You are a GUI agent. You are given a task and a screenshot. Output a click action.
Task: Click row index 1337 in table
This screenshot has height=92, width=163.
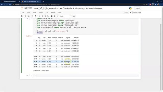click(x=35, y=67)
